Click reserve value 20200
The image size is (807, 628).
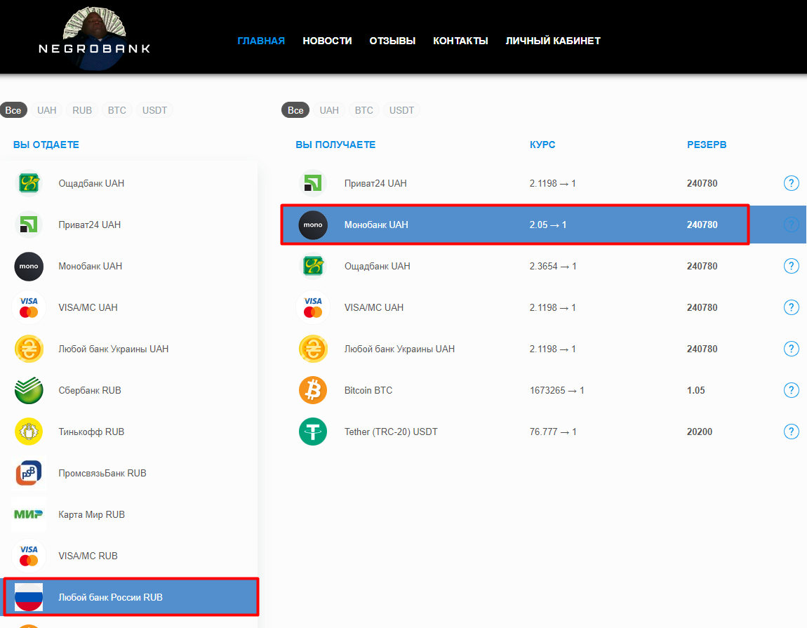(x=700, y=432)
